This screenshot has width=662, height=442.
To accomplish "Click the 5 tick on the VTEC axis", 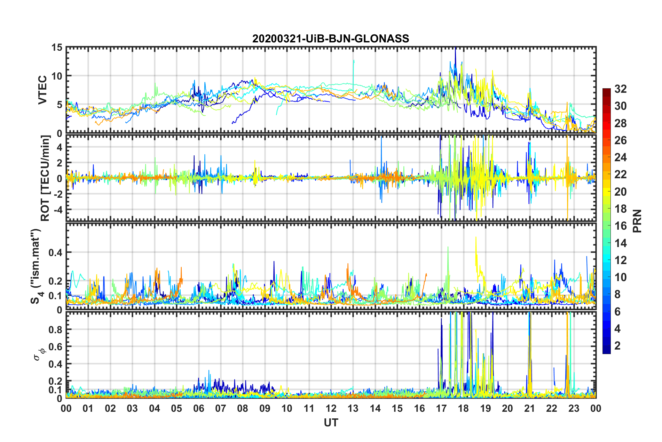I will click(60, 105).
